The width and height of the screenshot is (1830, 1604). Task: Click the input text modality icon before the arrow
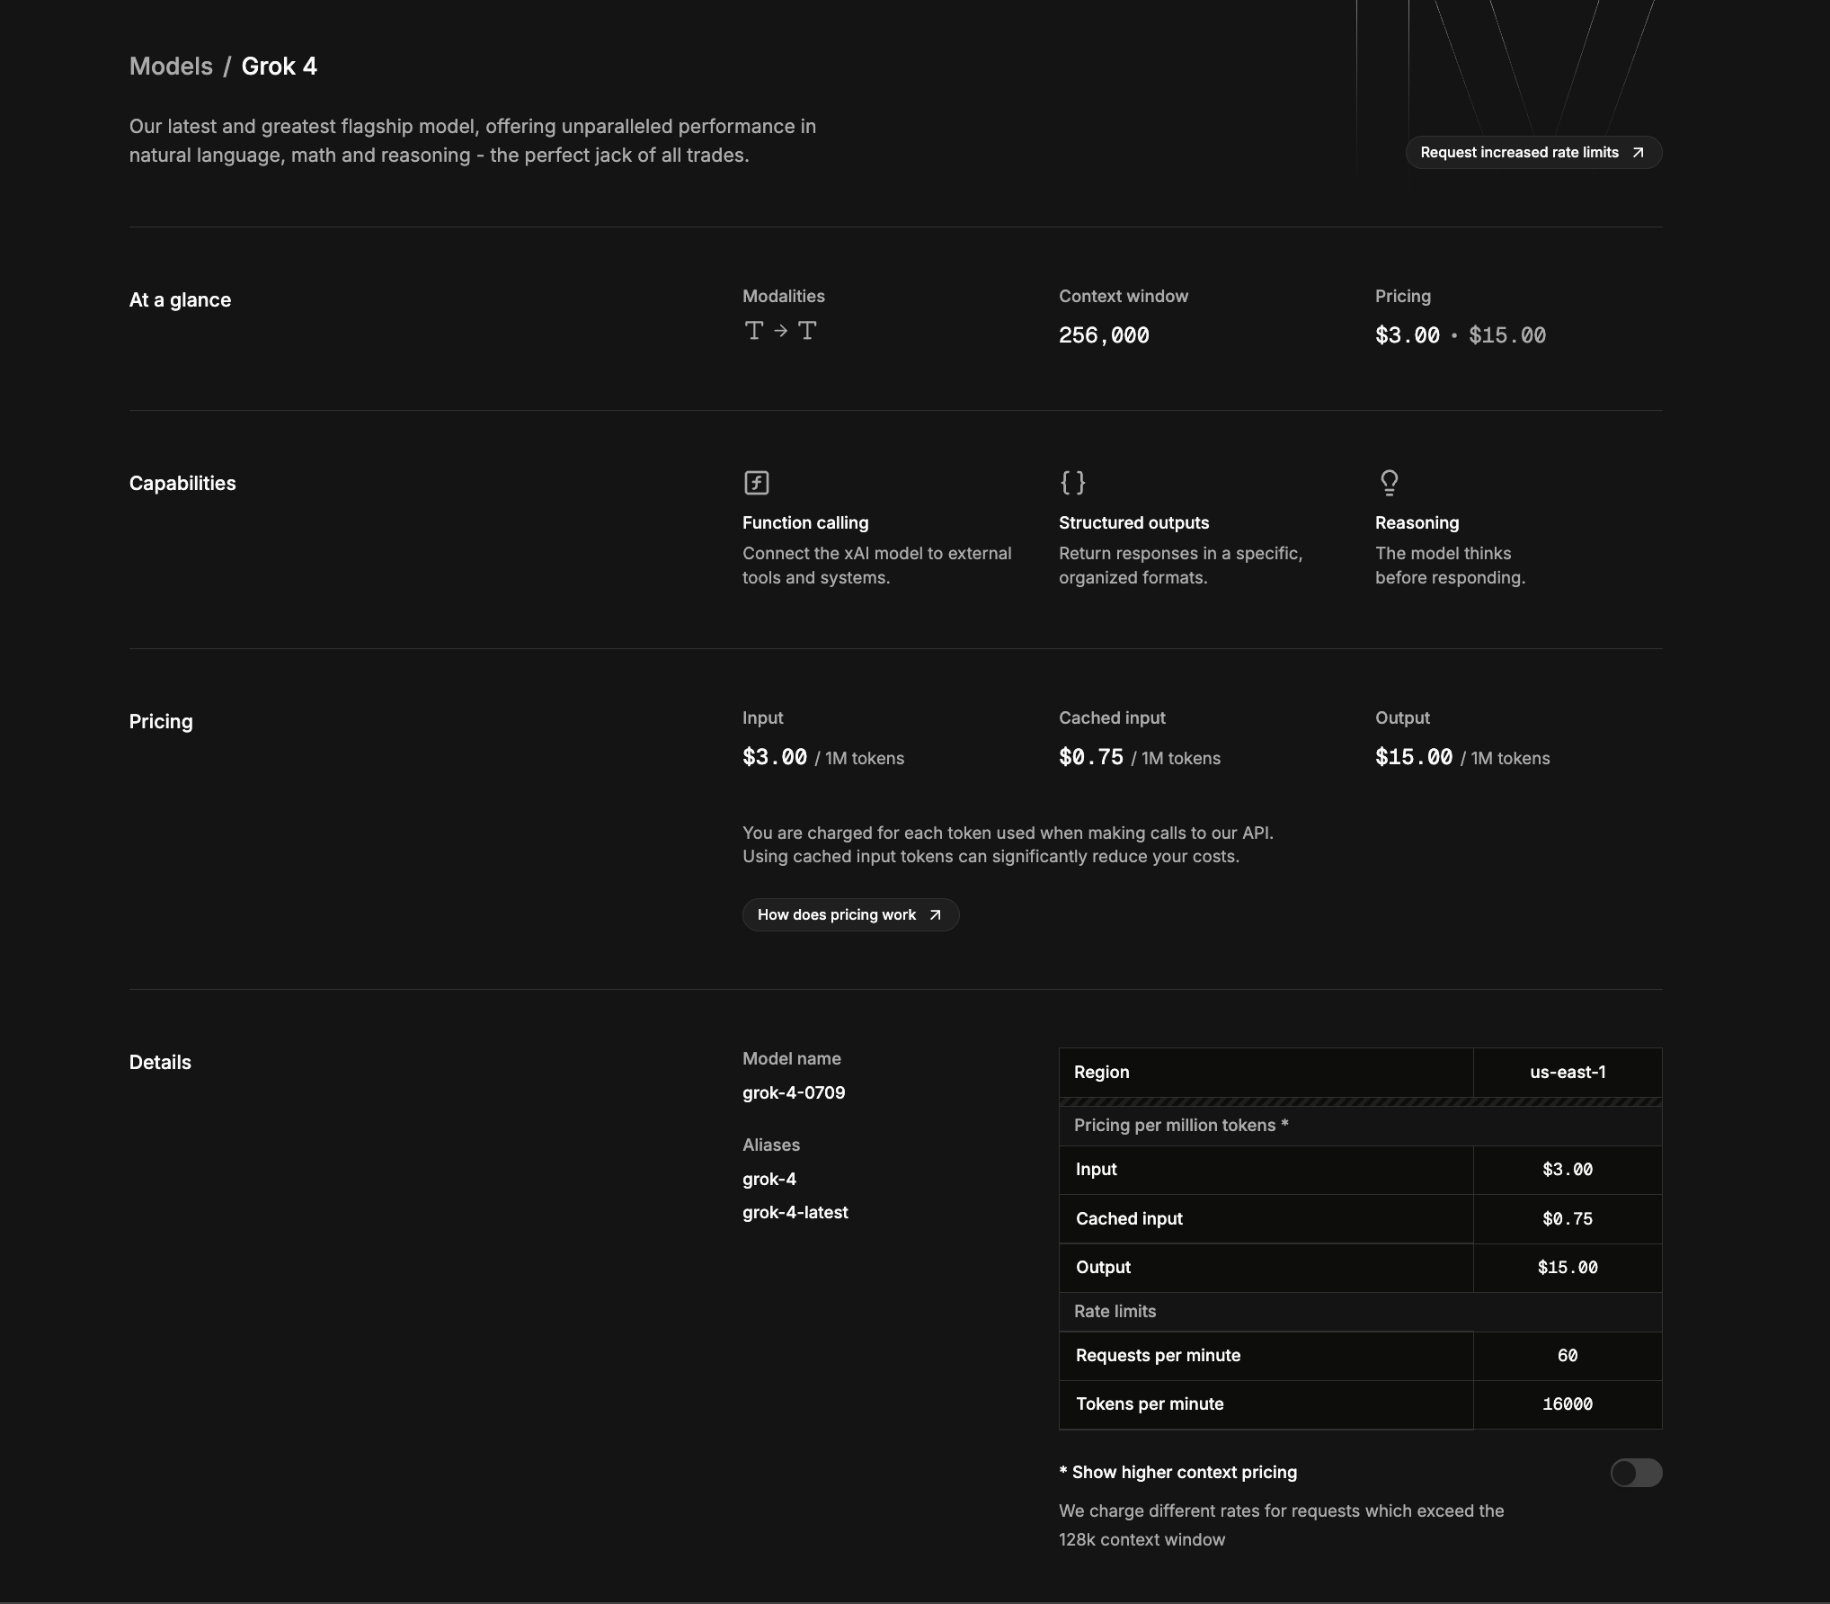click(x=754, y=331)
